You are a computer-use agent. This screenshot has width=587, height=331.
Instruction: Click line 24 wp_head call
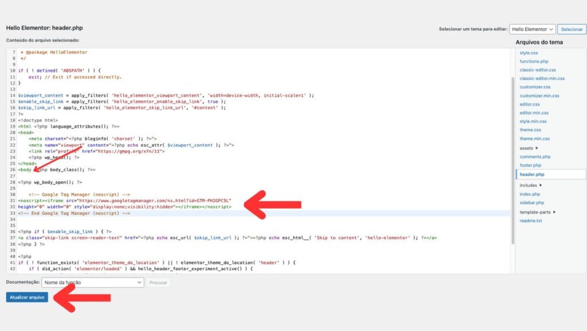[x=54, y=157]
